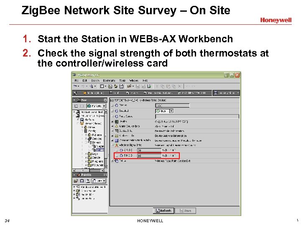Click the Fault Cause field
The height and width of the screenshot is (226, 301).
[197, 116]
